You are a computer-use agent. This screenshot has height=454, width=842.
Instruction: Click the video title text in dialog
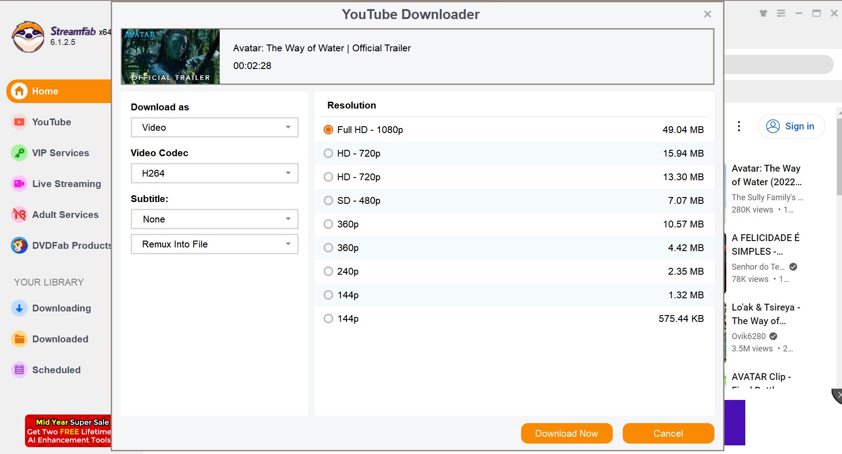(x=322, y=48)
